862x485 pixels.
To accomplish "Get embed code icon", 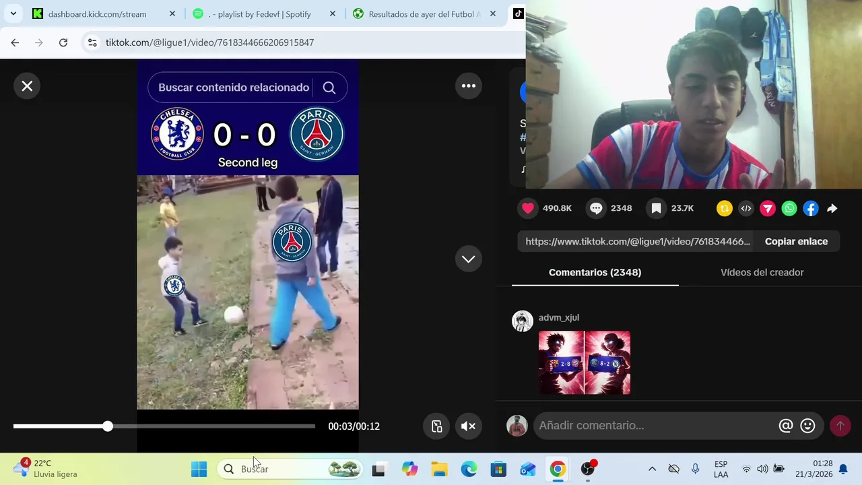I will (746, 209).
